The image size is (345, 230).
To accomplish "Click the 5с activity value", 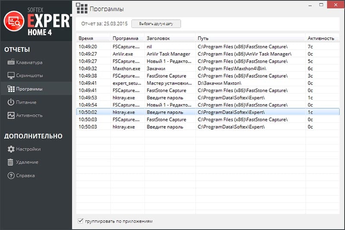I will (310, 61).
